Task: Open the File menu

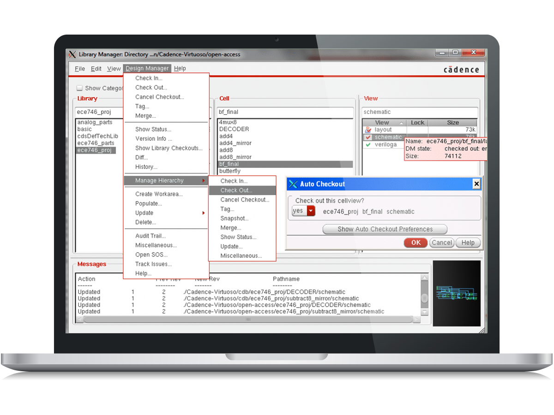Action: pyautogui.click(x=80, y=69)
